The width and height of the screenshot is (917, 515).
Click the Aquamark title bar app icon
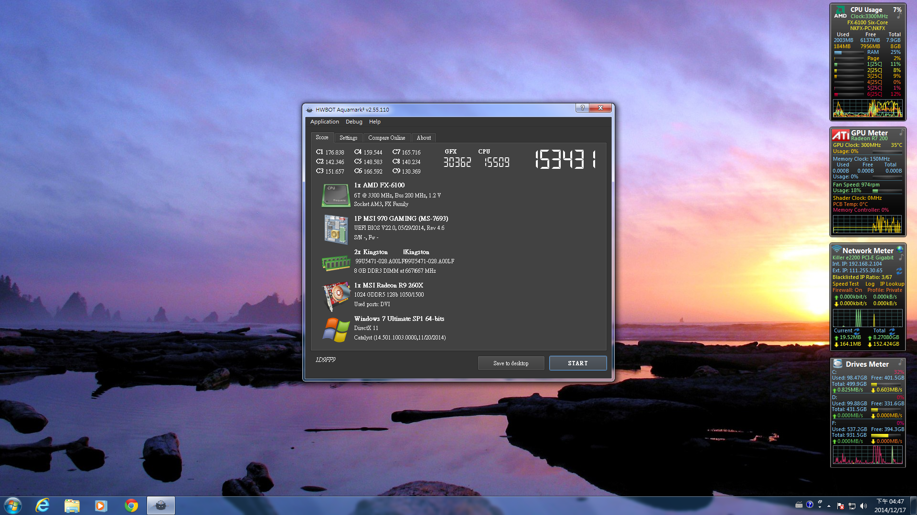coord(309,110)
